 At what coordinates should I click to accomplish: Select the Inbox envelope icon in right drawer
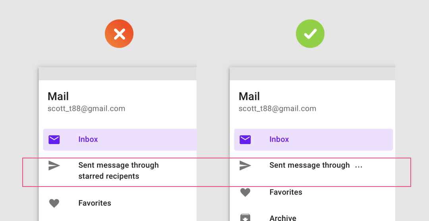point(245,140)
